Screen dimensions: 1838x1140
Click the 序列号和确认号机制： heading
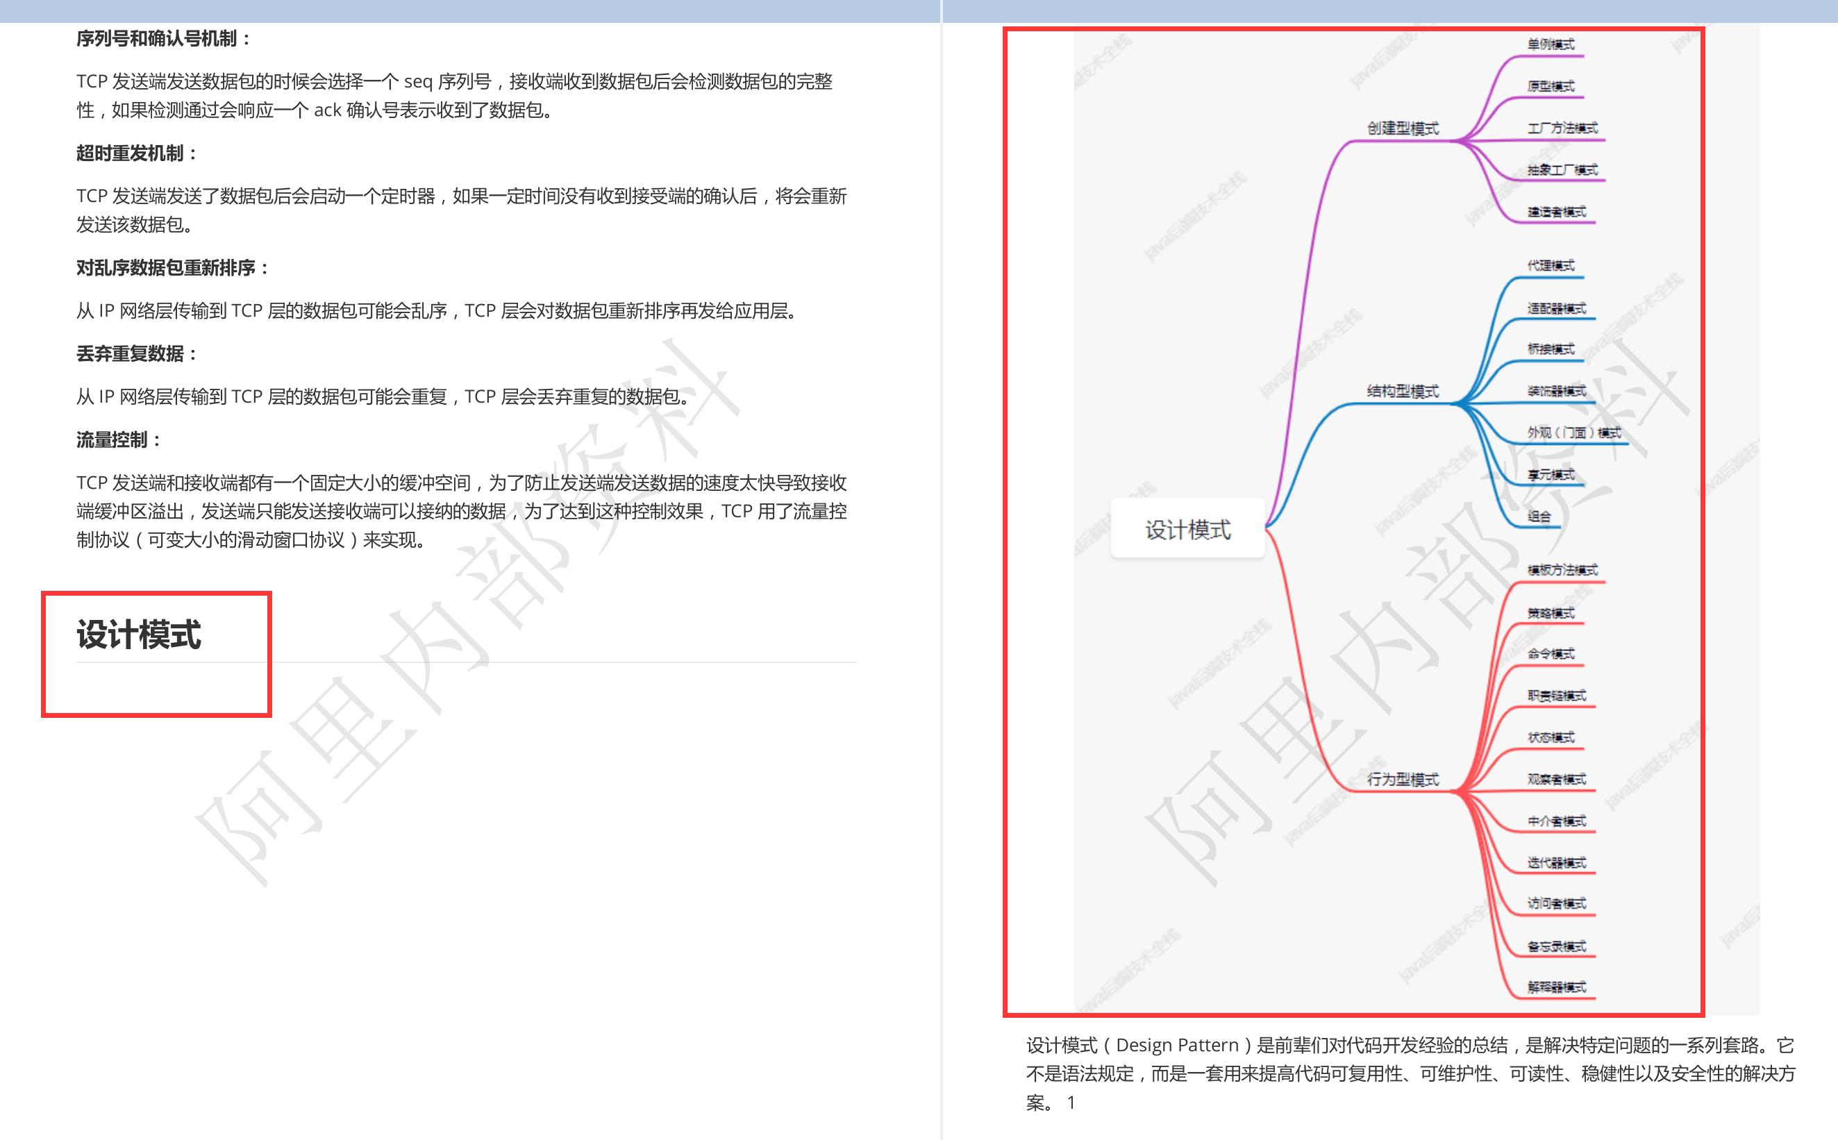click(x=164, y=38)
